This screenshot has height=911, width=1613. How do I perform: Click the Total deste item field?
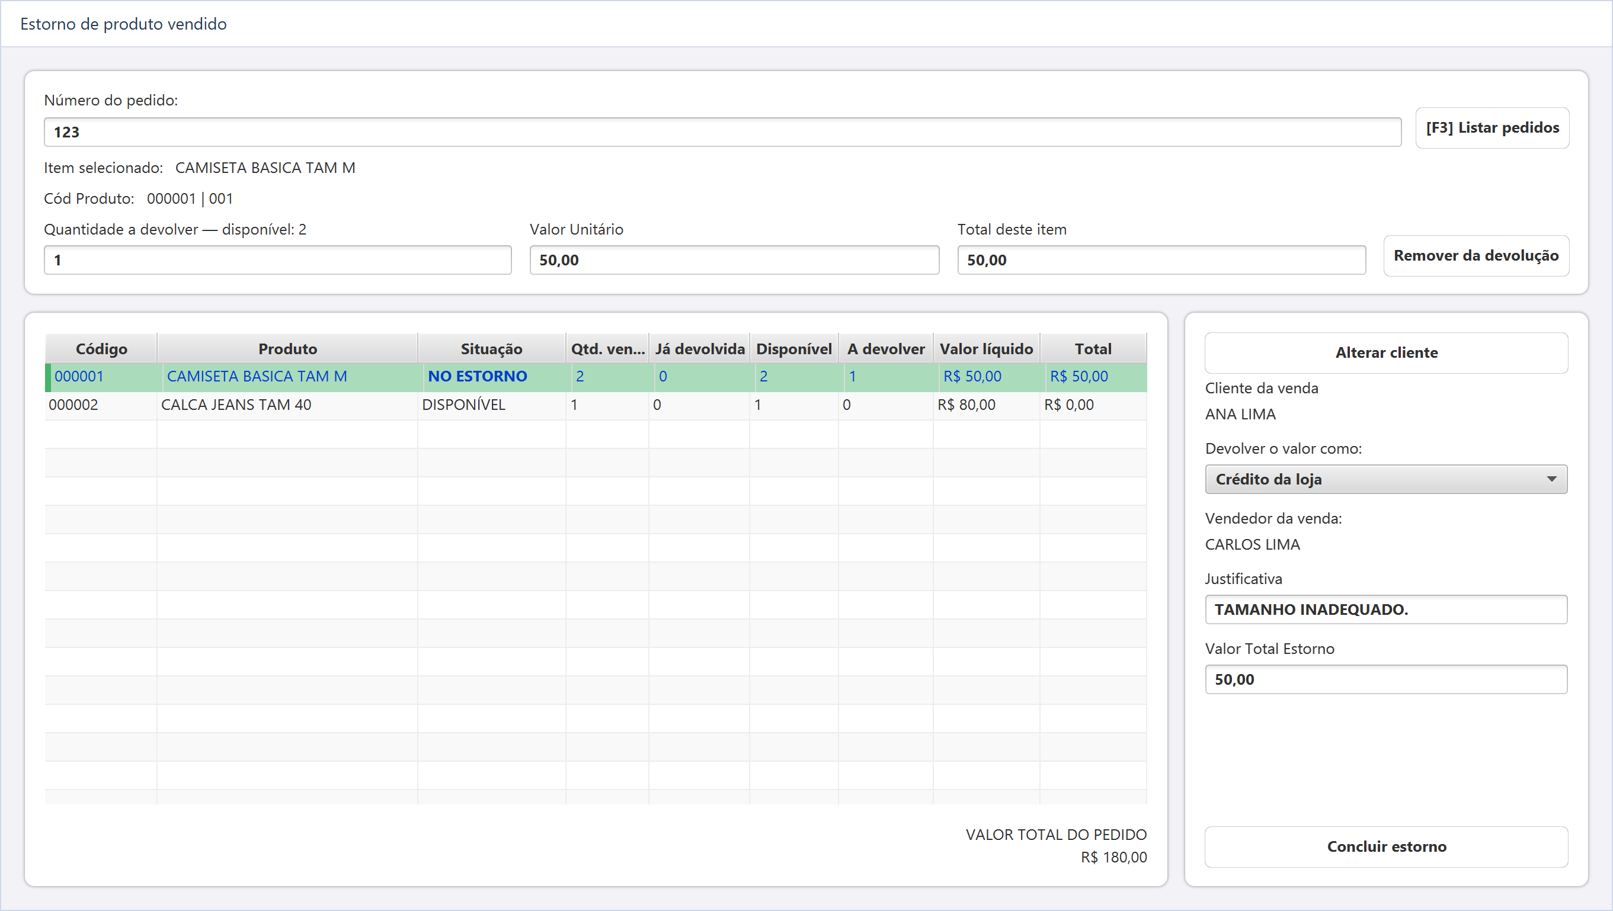pyautogui.click(x=1161, y=260)
